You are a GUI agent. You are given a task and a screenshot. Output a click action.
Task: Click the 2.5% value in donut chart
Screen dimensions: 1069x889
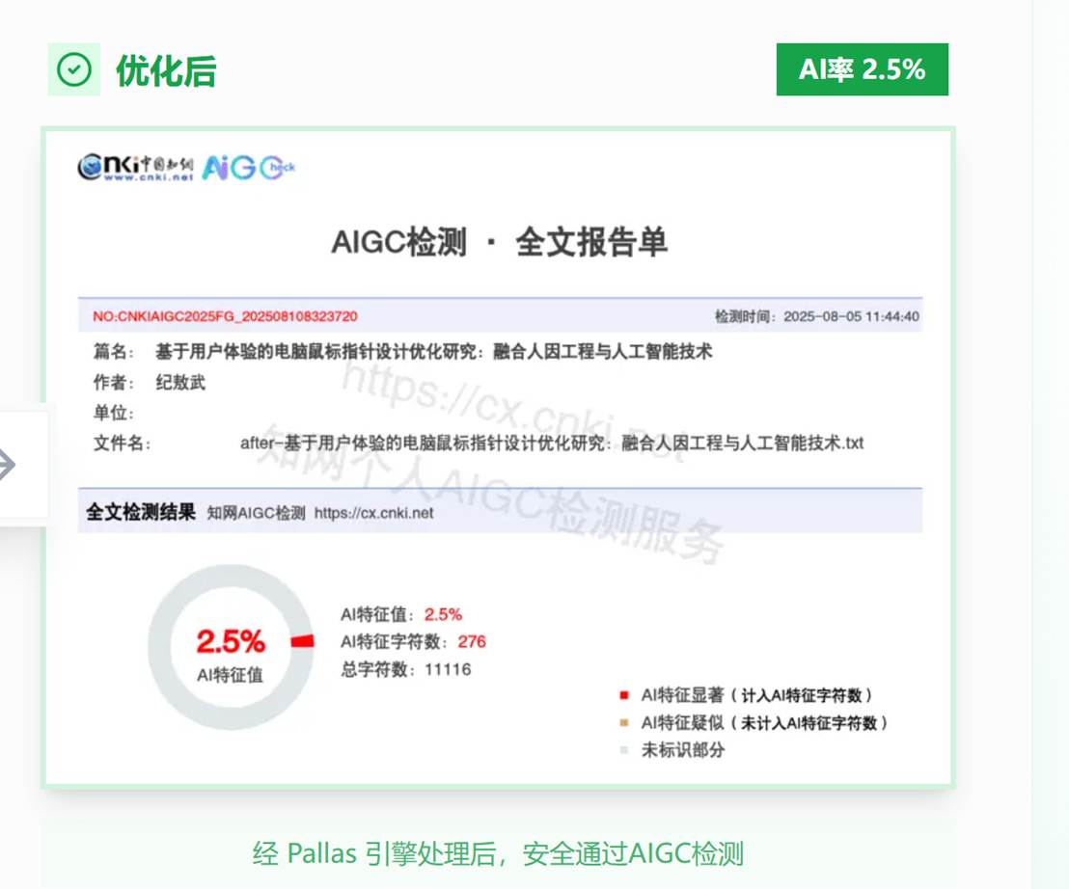[x=231, y=641]
